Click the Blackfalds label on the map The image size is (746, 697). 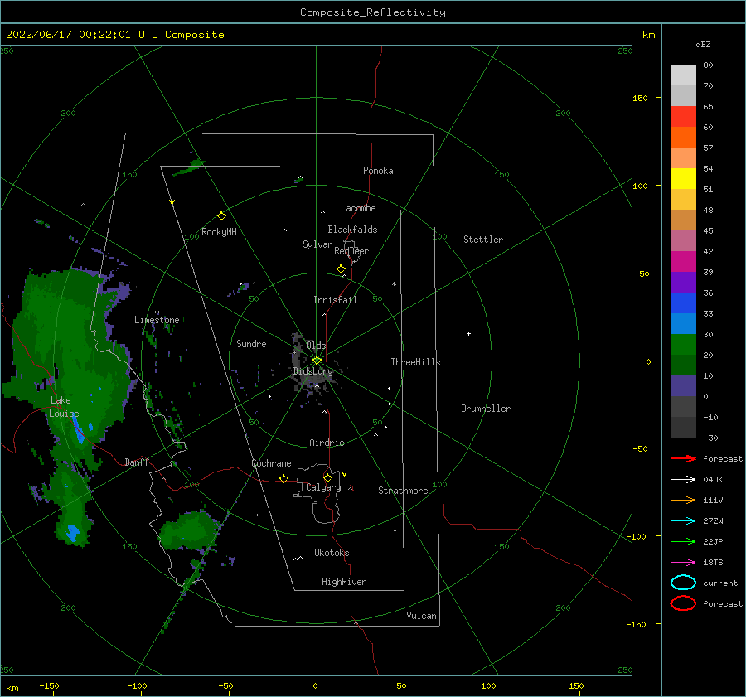(352, 230)
